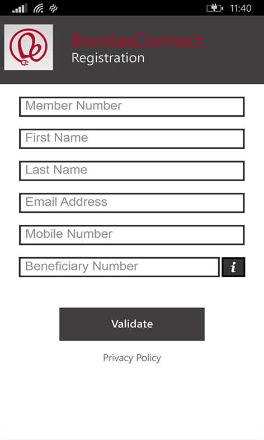Click the Member Number placeholder text
The width and height of the screenshot is (264, 440).
click(x=74, y=106)
